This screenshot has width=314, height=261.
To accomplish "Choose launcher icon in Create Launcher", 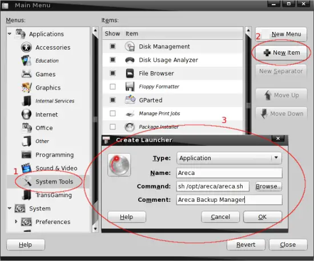I will 119,165.
